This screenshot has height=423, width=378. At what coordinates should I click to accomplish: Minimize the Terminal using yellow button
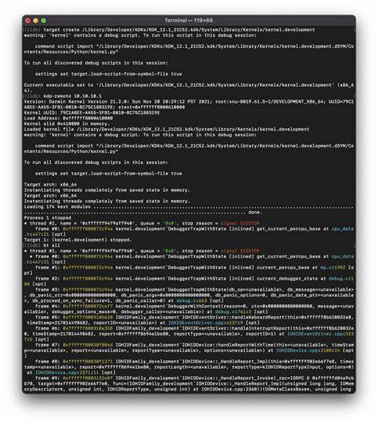coord(36,21)
